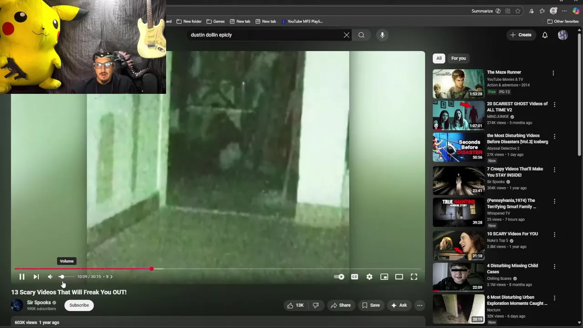
Task: Pause the video with the pause button
Action: (21, 277)
